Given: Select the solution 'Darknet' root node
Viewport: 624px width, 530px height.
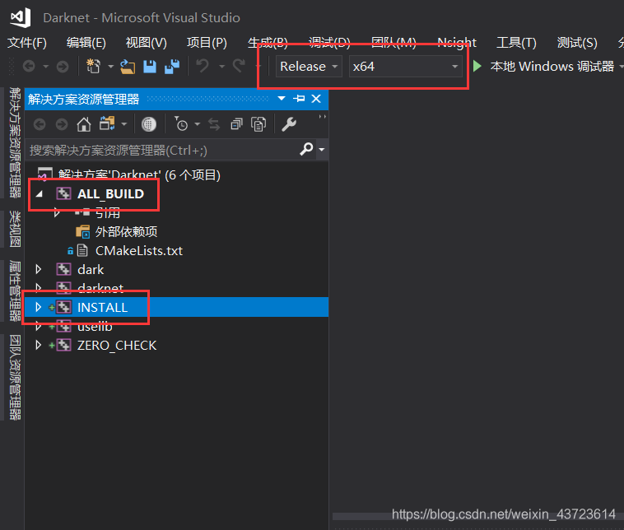Looking at the screenshot, I should point(139,174).
